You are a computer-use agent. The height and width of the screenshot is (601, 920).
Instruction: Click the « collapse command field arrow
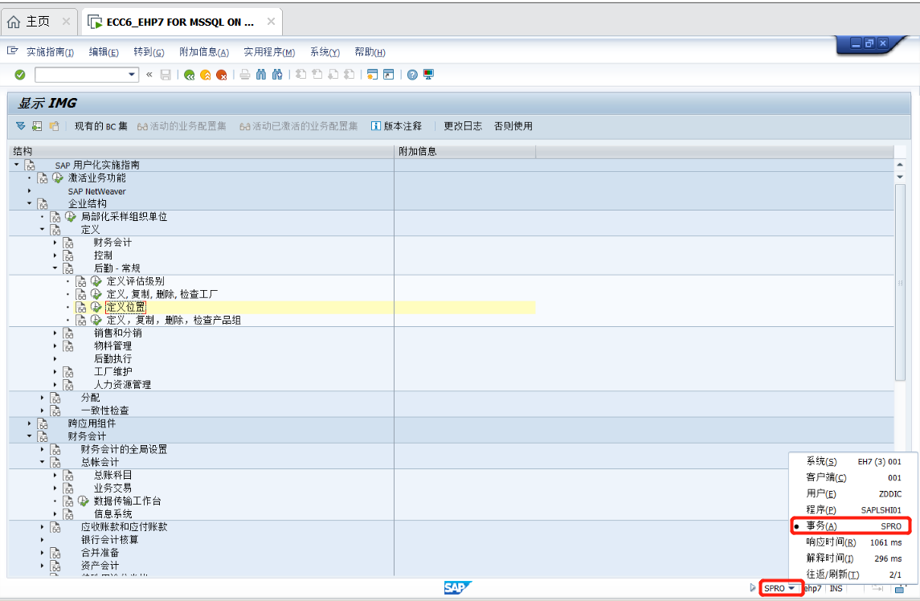149,75
